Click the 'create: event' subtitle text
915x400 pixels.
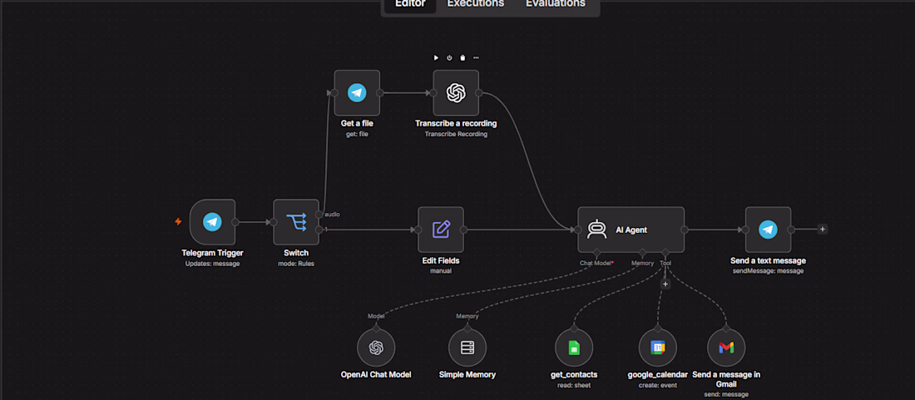coord(658,385)
